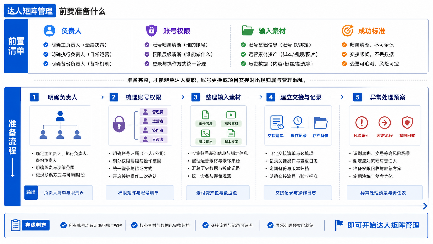Select the 梳理账号权限 step heading
This screenshot has height=244, width=433.
tap(143, 97)
